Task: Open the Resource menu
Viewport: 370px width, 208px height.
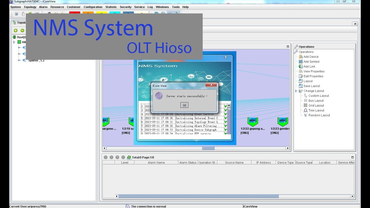Action: (57, 7)
